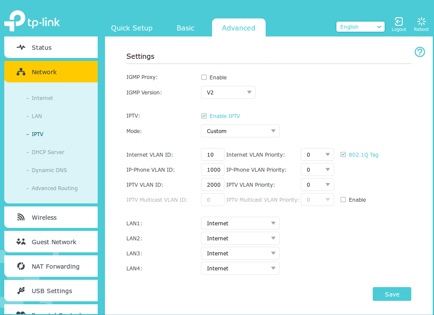
Task: Click the tp-link logo
Action: [32, 21]
